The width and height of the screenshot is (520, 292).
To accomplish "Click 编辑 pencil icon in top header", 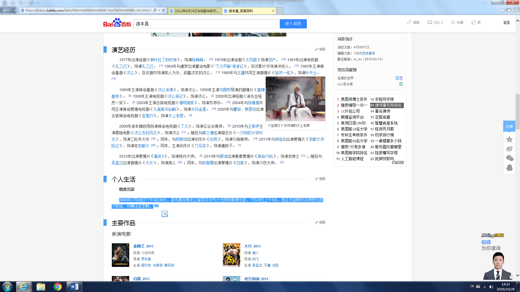I will 409,22.
